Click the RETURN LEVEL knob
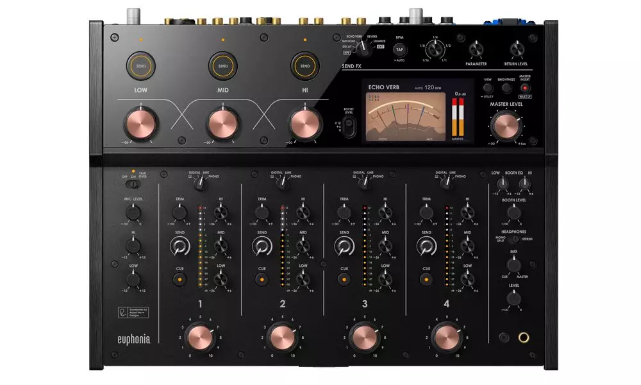641x385 pixels. (x=517, y=50)
